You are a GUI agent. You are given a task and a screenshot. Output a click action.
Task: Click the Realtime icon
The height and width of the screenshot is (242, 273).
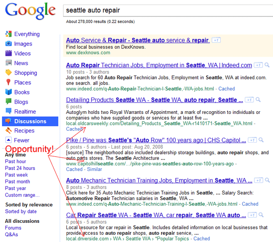pyautogui.click(x=9, y=111)
